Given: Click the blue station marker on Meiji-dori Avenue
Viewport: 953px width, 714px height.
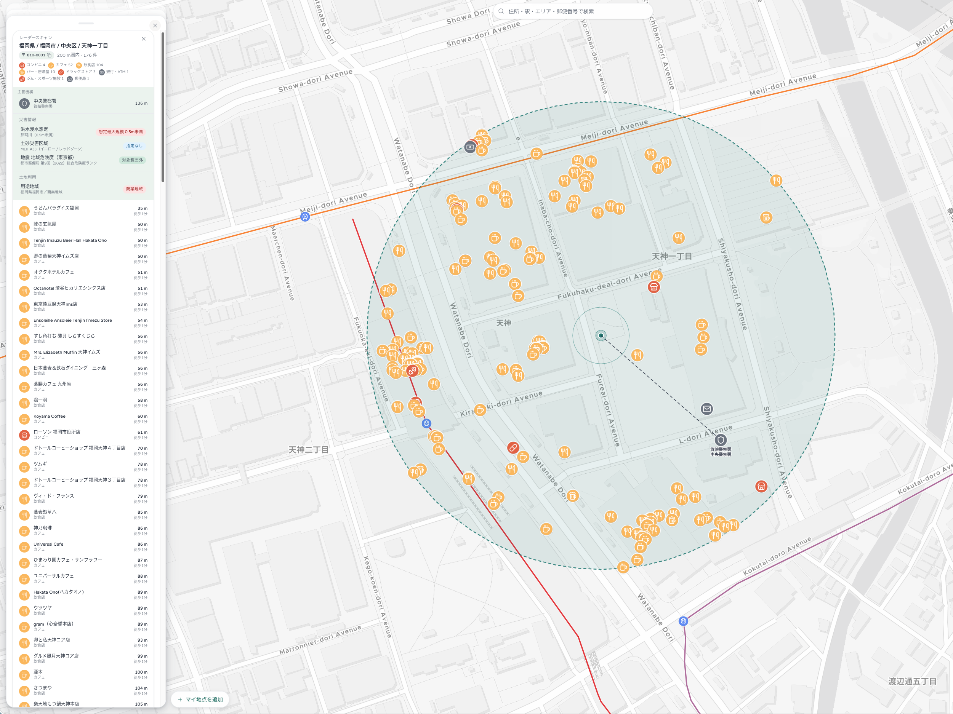Looking at the screenshot, I should 305,217.
